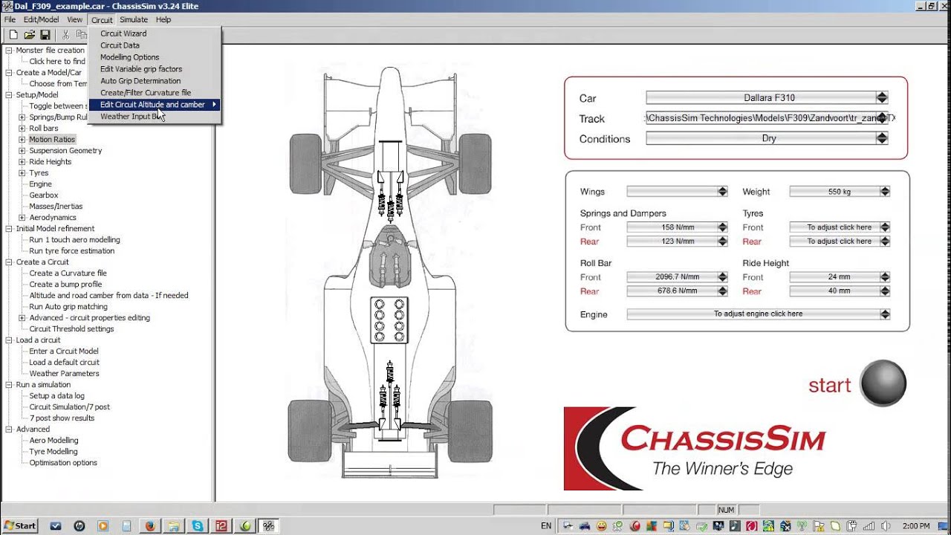Collapse the Setup/Model tree node
Viewport: 951px width, 535px height.
(9, 95)
